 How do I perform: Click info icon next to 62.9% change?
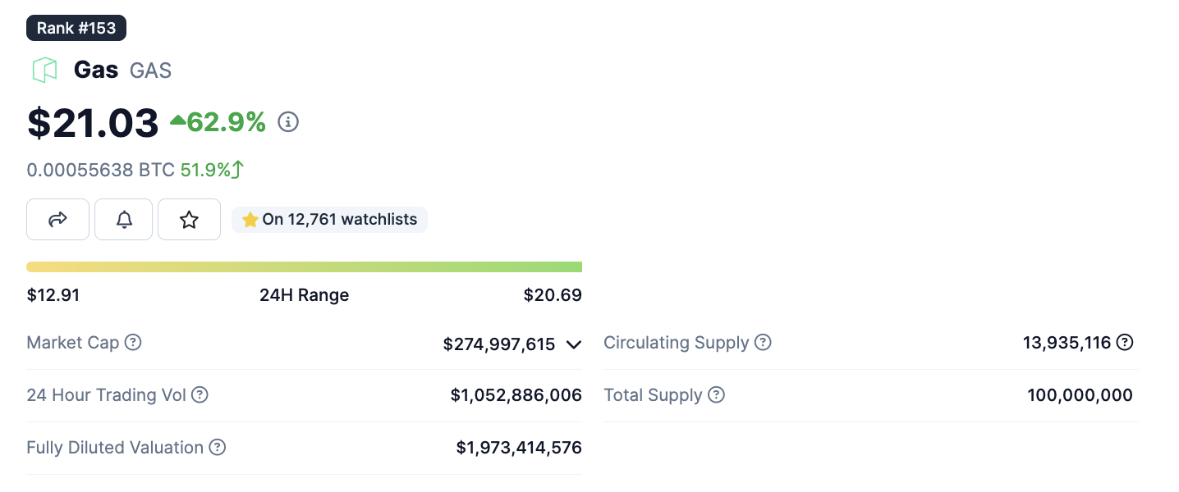click(288, 122)
